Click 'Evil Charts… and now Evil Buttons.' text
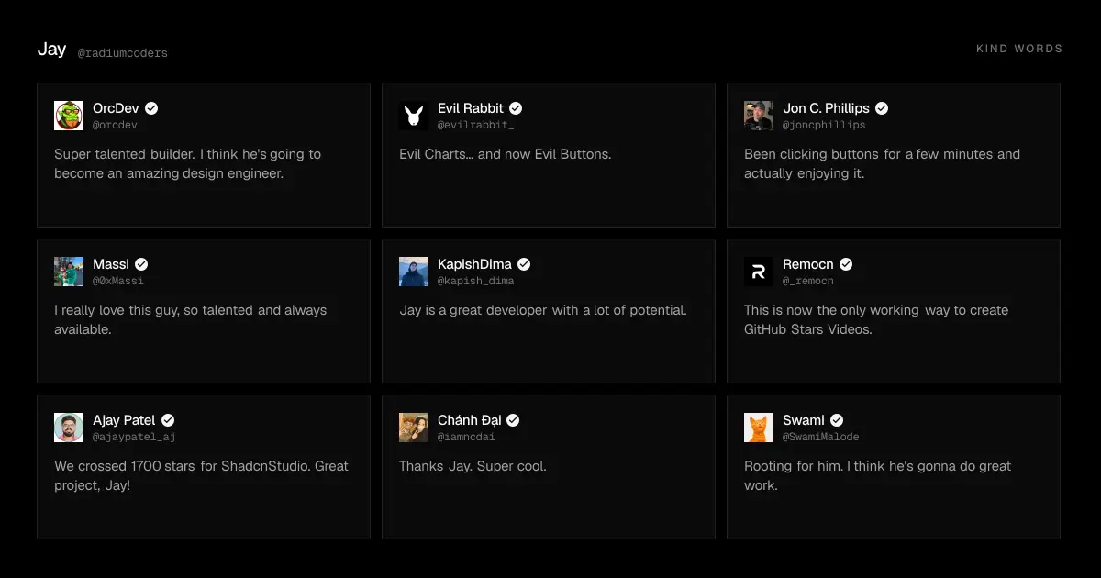The height and width of the screenshot is (578, 1101). (x=506, y=154)
